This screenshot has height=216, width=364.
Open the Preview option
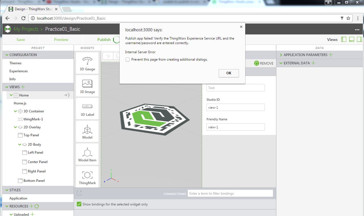tap(61, 40)
